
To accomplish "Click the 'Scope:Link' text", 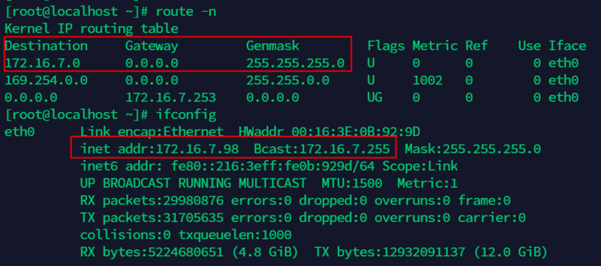I will [420, 166].
